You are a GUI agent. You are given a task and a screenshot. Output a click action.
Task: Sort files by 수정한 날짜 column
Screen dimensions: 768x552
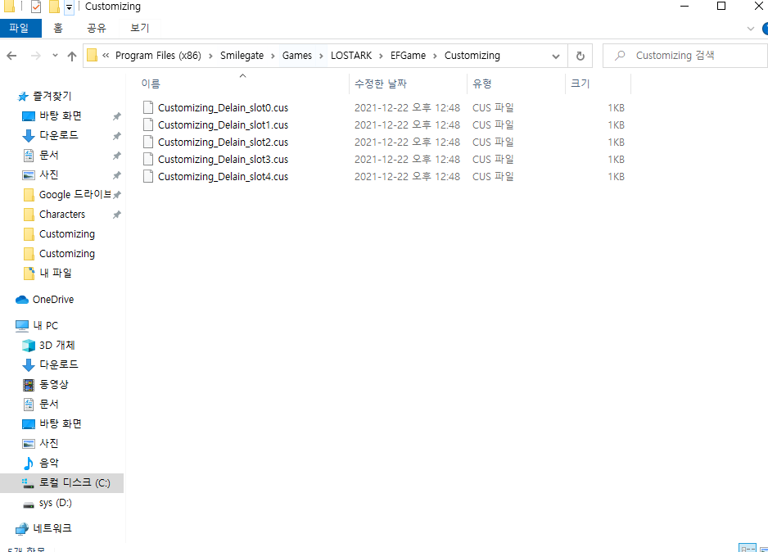point(381,84)
